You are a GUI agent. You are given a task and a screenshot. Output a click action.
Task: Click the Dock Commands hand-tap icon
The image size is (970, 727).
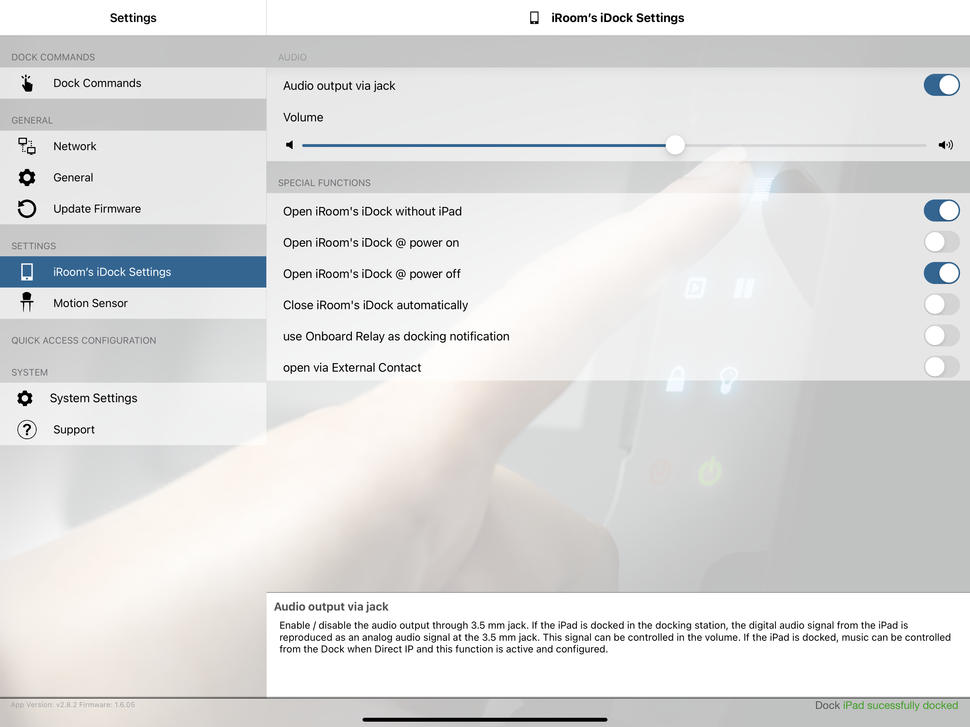[x=27, y=83]
